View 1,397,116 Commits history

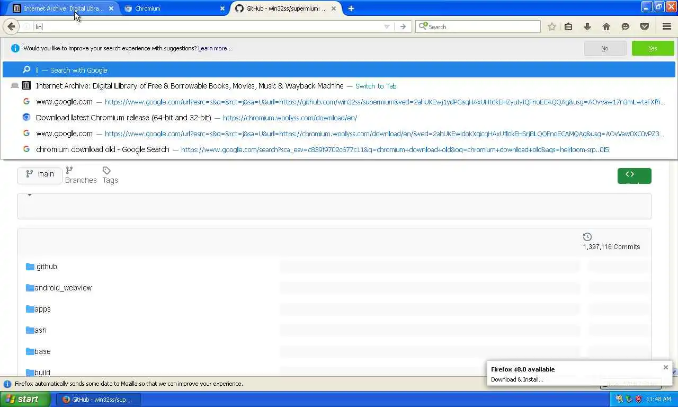pyautogui.click(x=612, y=246)
